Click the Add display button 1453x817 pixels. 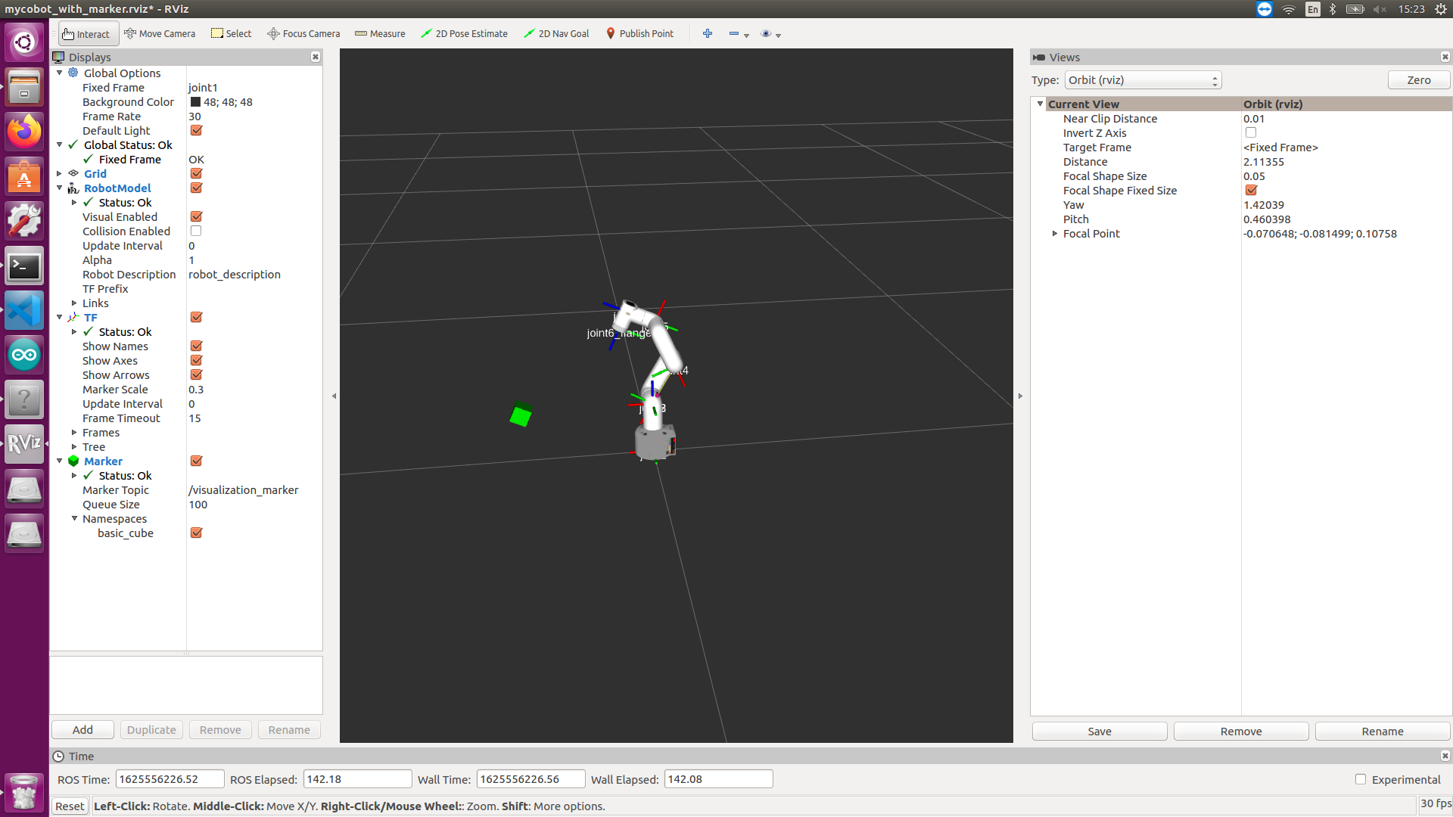pos(82,730)
